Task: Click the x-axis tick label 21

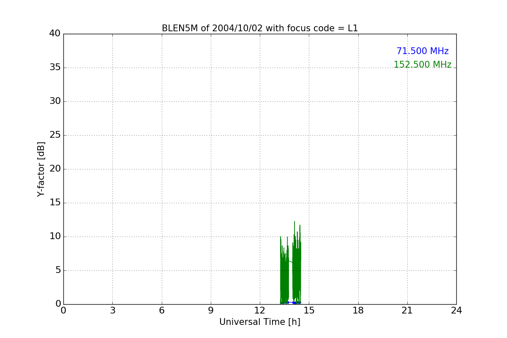Action: [x=407, y=310]
